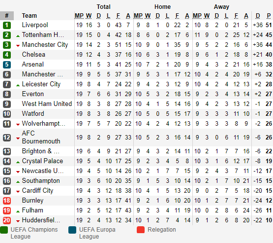
Task: Open the Chelsea team link
Action: [33, 54]
